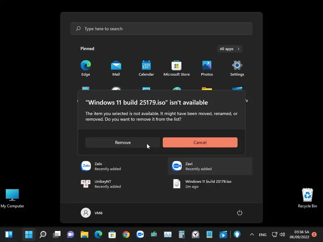Open the volume speaker tray icon
This screenshot has width=323, height=242.
coord(282,234)
